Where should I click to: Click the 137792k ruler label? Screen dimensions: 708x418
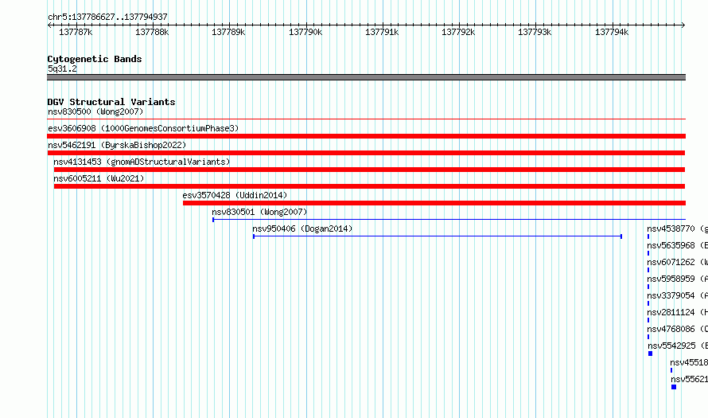tap(458, 32)
